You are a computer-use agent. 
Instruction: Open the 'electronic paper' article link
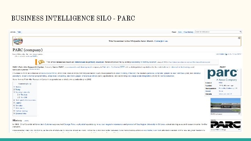tap(74, 76)
